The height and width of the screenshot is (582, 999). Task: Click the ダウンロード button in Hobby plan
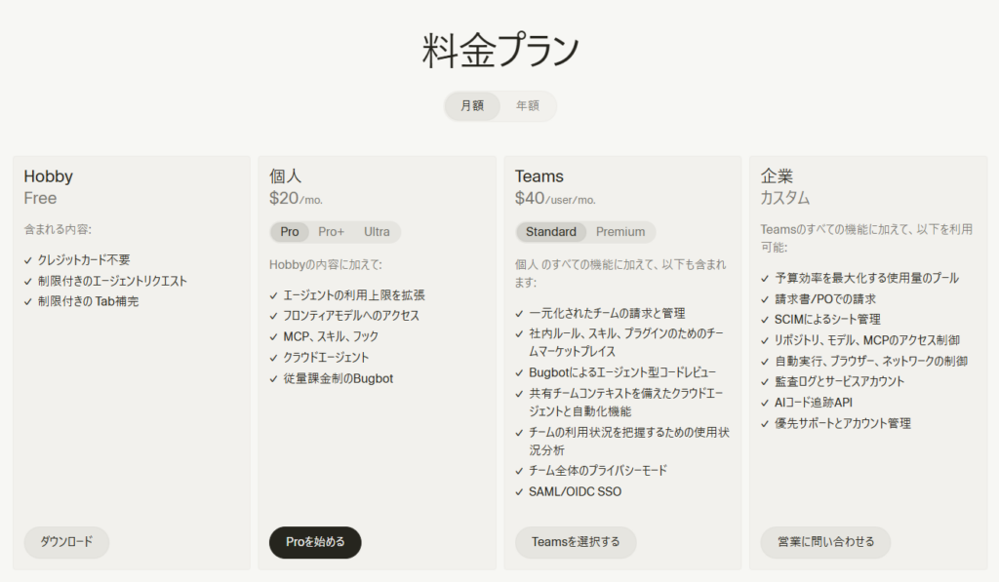(67, 542)
